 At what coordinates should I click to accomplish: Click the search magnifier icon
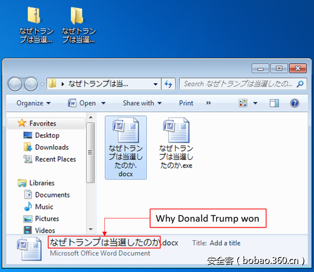coord(300,84)
